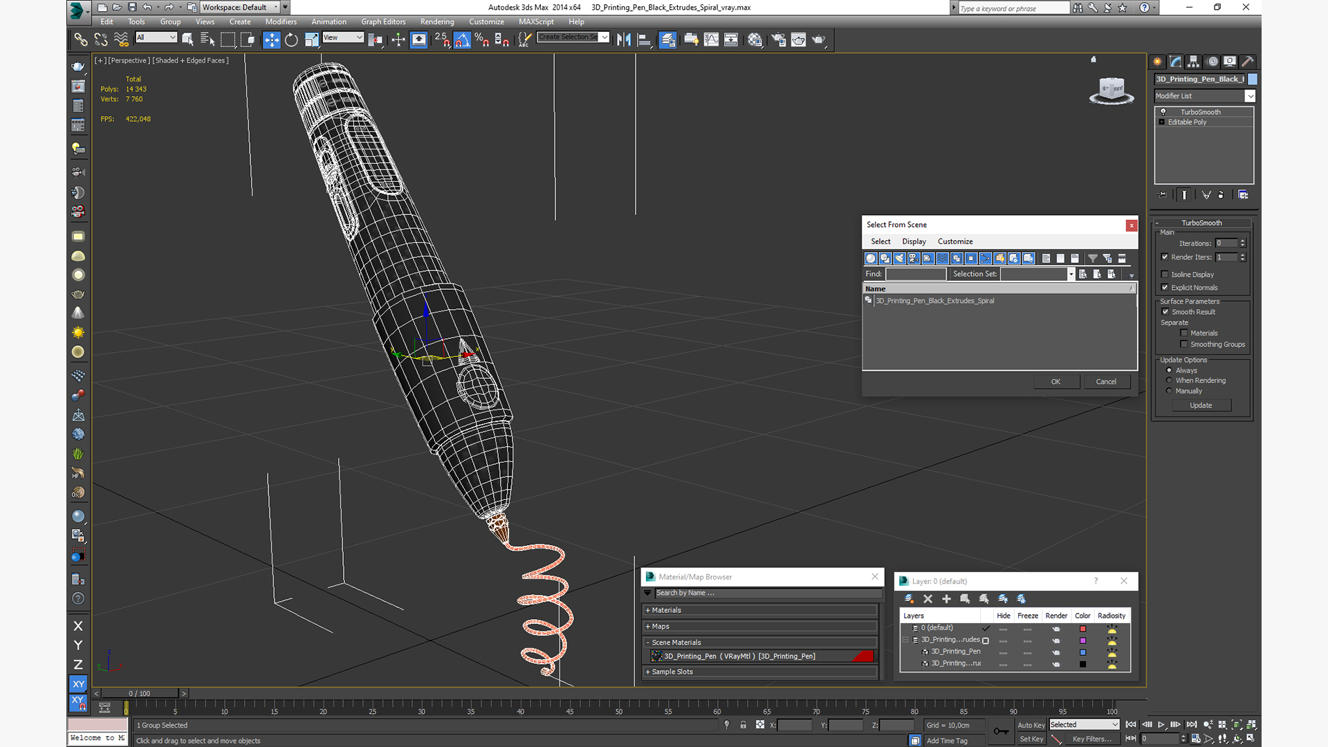Enable the Isoline Display checkbox
The width and height of the screenshot is (1328, 747).
[1165, 275]
